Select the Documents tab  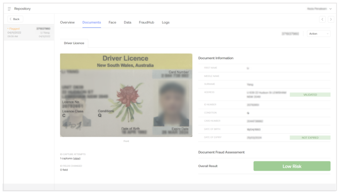click(x=91, y=22)
